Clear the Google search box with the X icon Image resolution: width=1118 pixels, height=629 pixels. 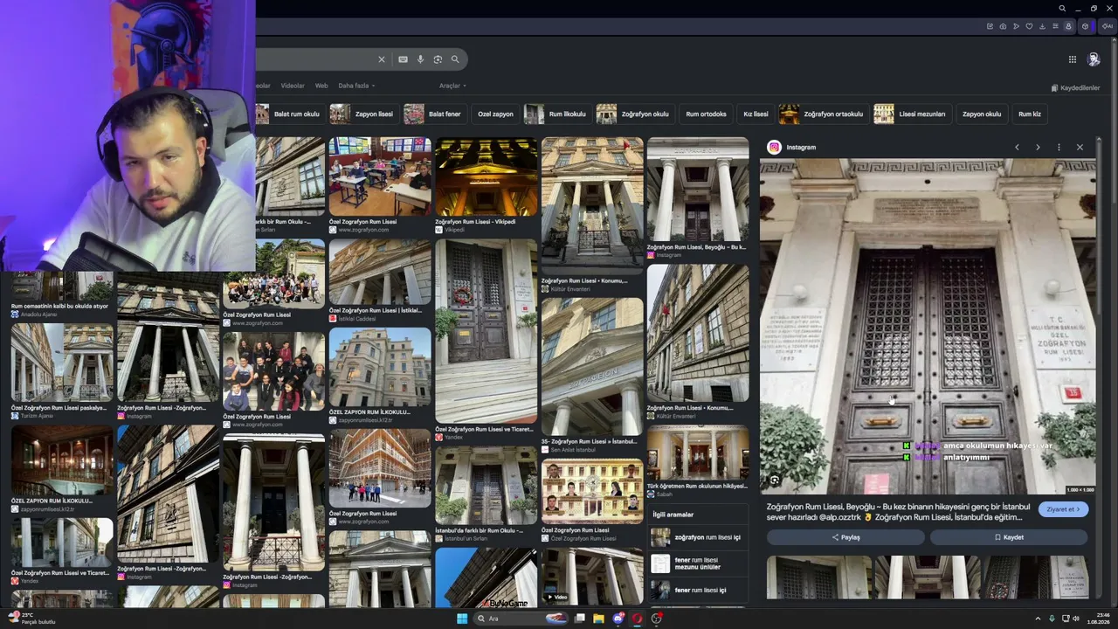(x=381, y=59)
